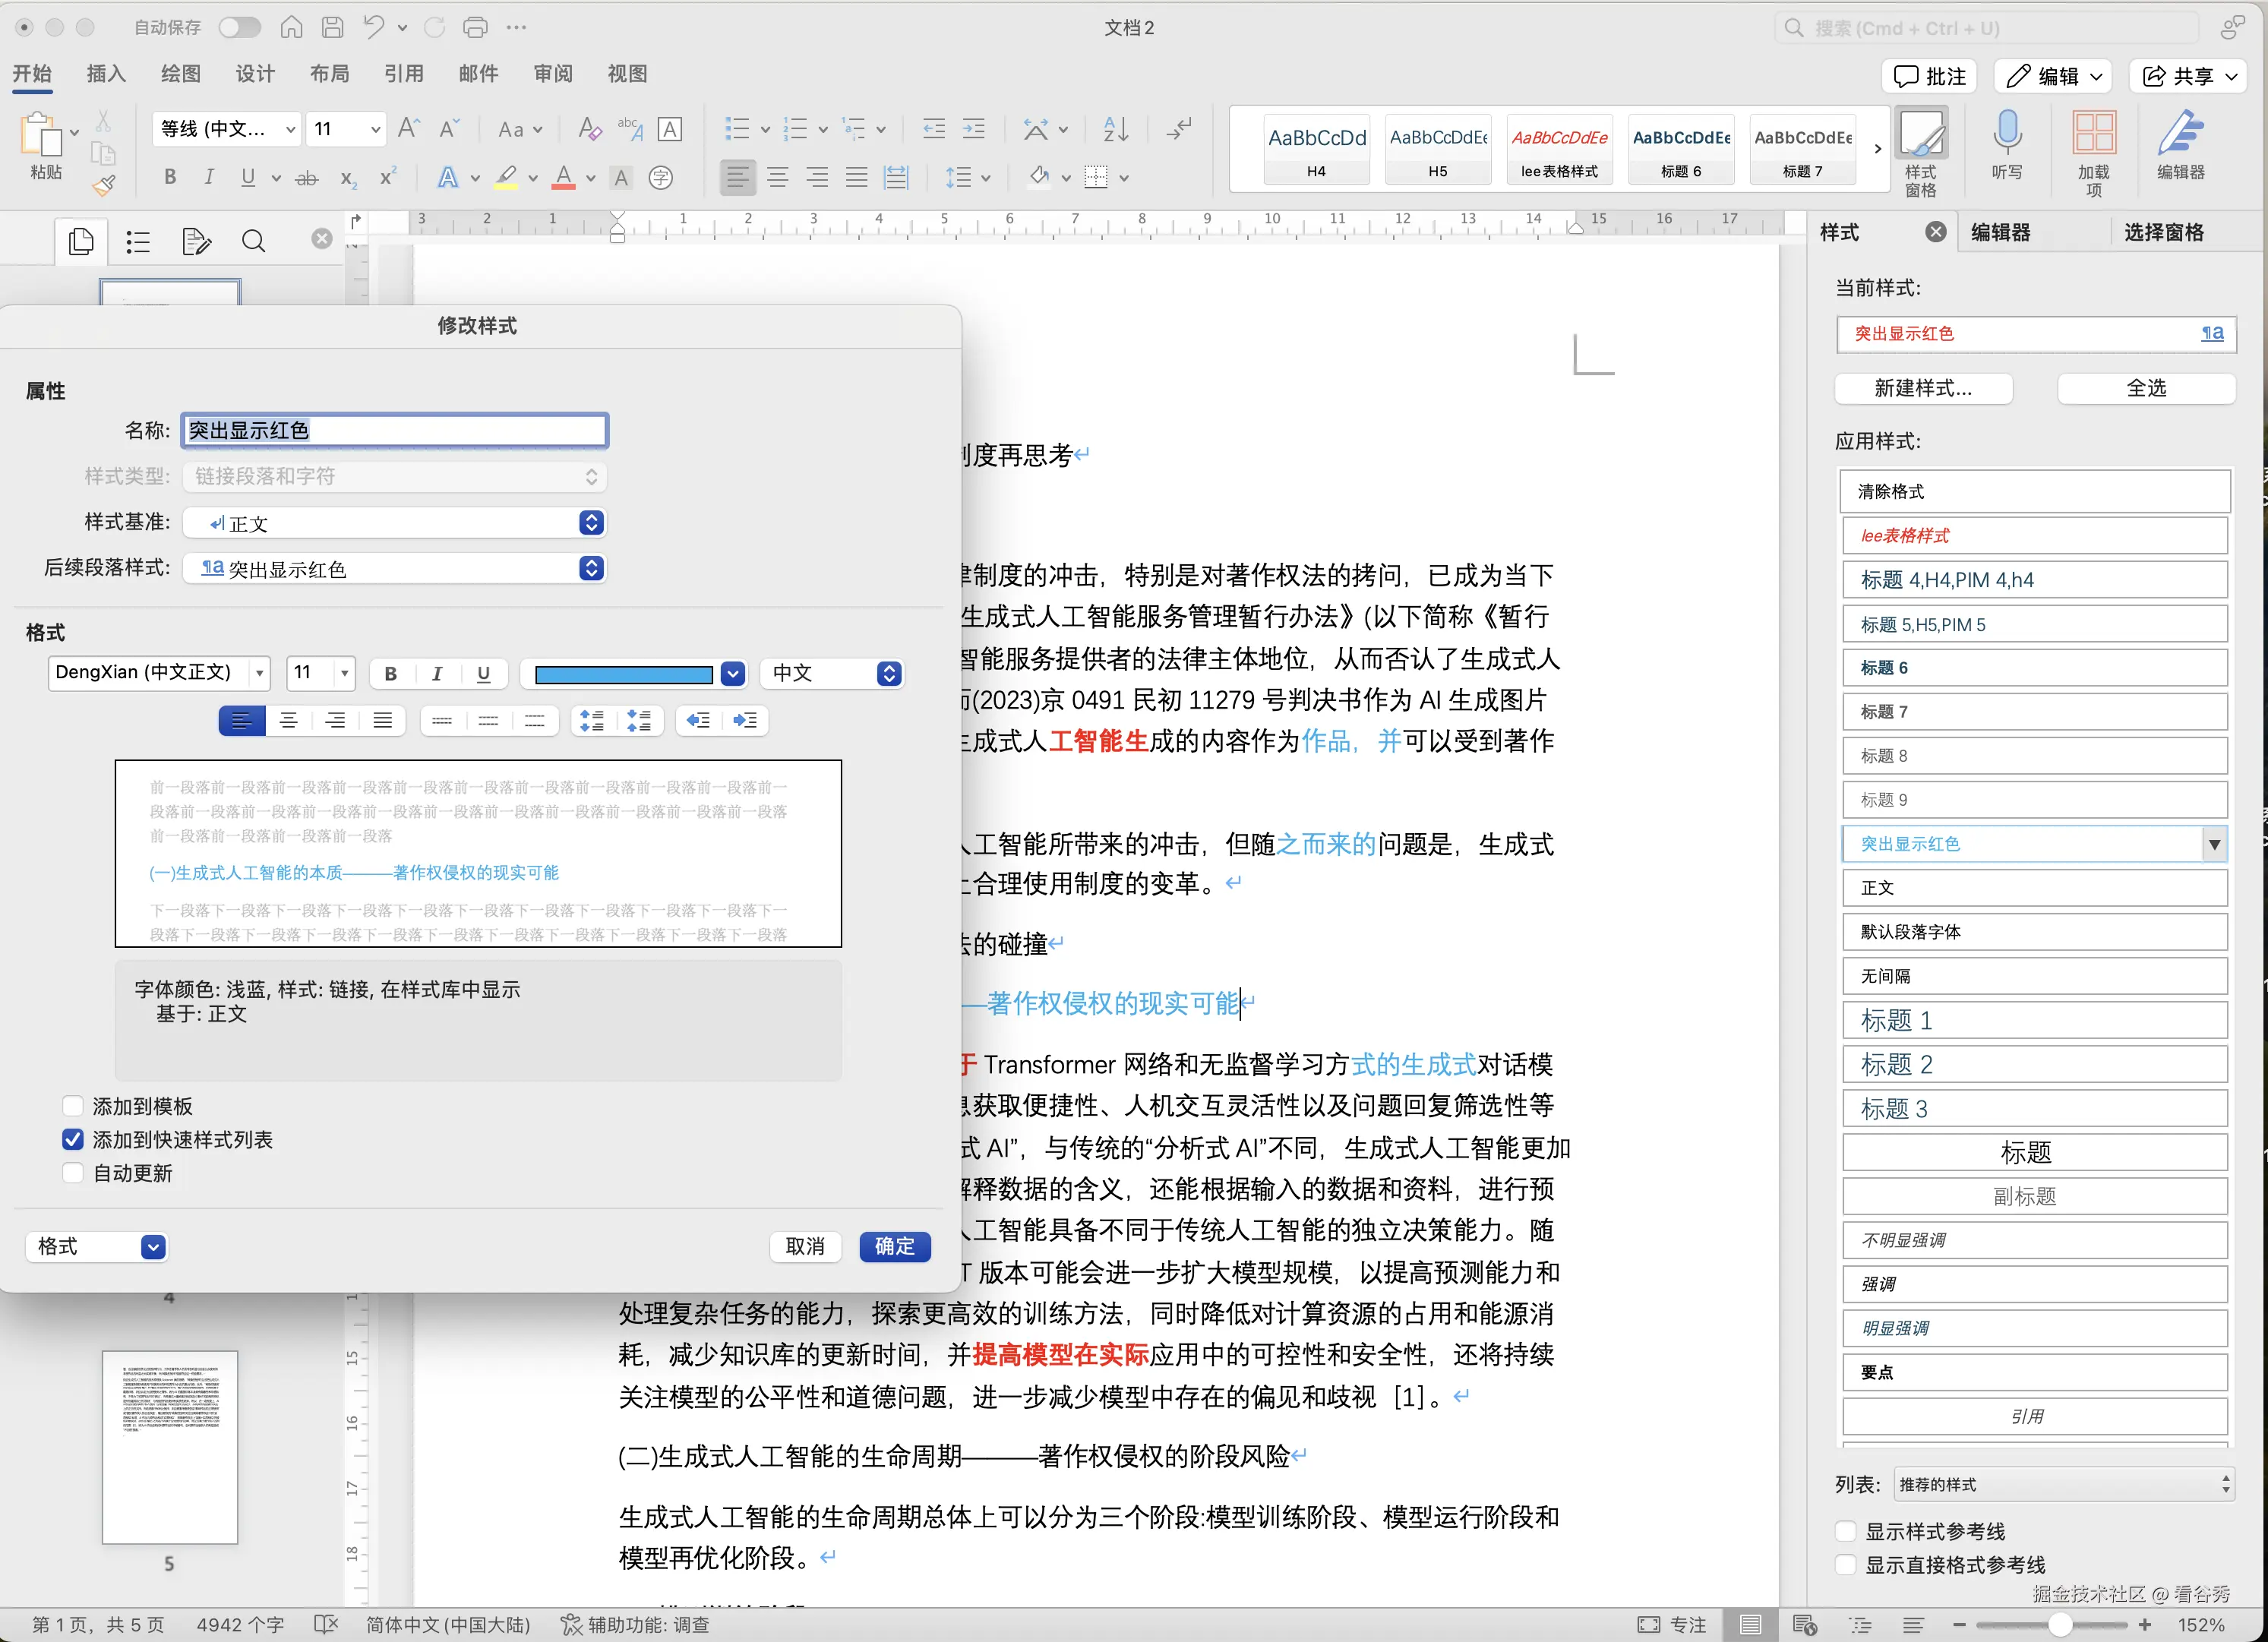2268x1642 pixels.
Task: Click the search magnifier in navigation pane
Action: coord(254,241)
